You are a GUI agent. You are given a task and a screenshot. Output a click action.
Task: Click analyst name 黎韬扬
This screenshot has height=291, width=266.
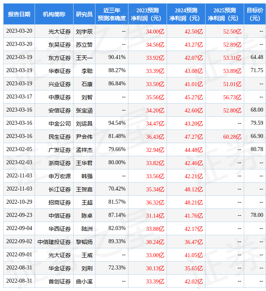point(84,242)
